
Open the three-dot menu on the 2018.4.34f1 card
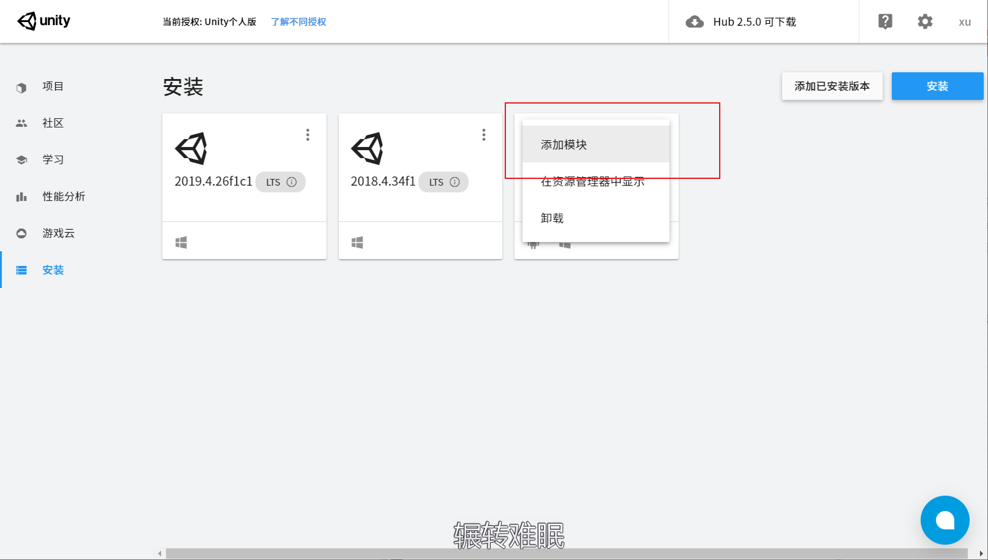[484, 135]
